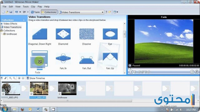Viewport: 200px width, 112px height.
Task: Click the Play button in preview monitor
Action: [131, 72]
